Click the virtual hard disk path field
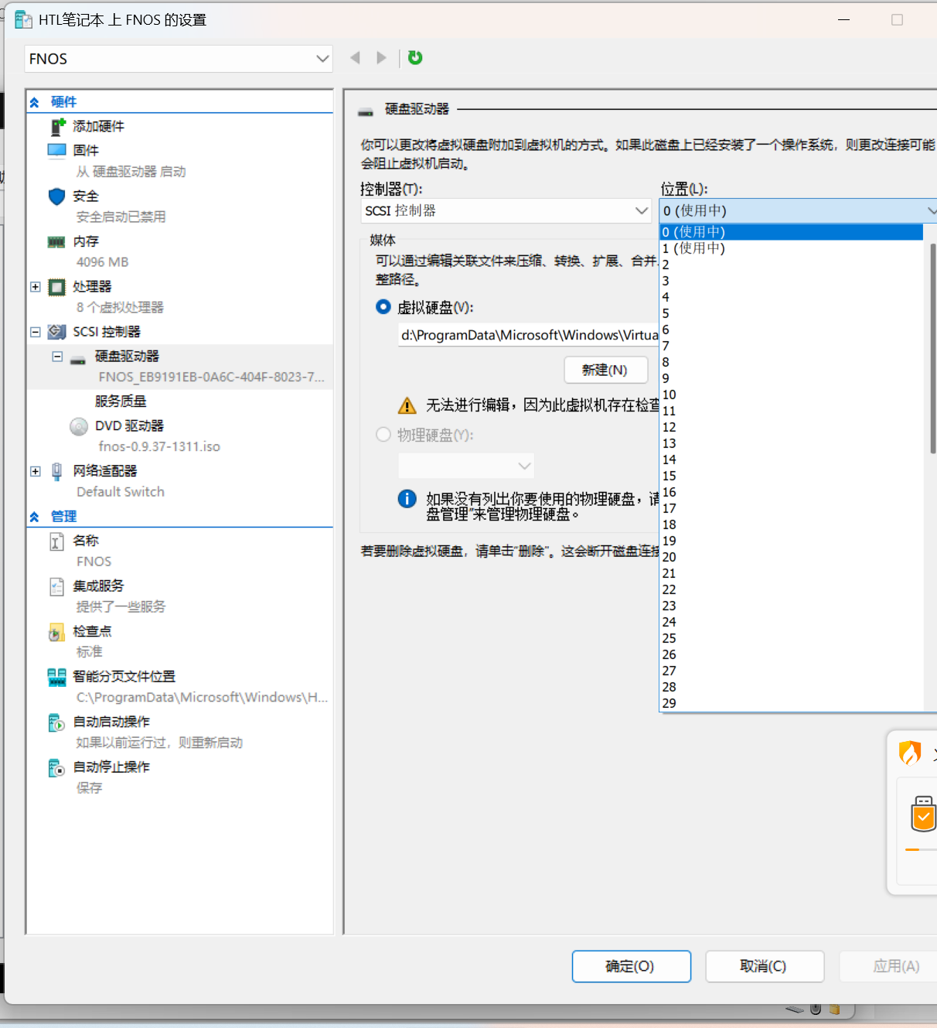937x1028 pixels. (529, 335)
